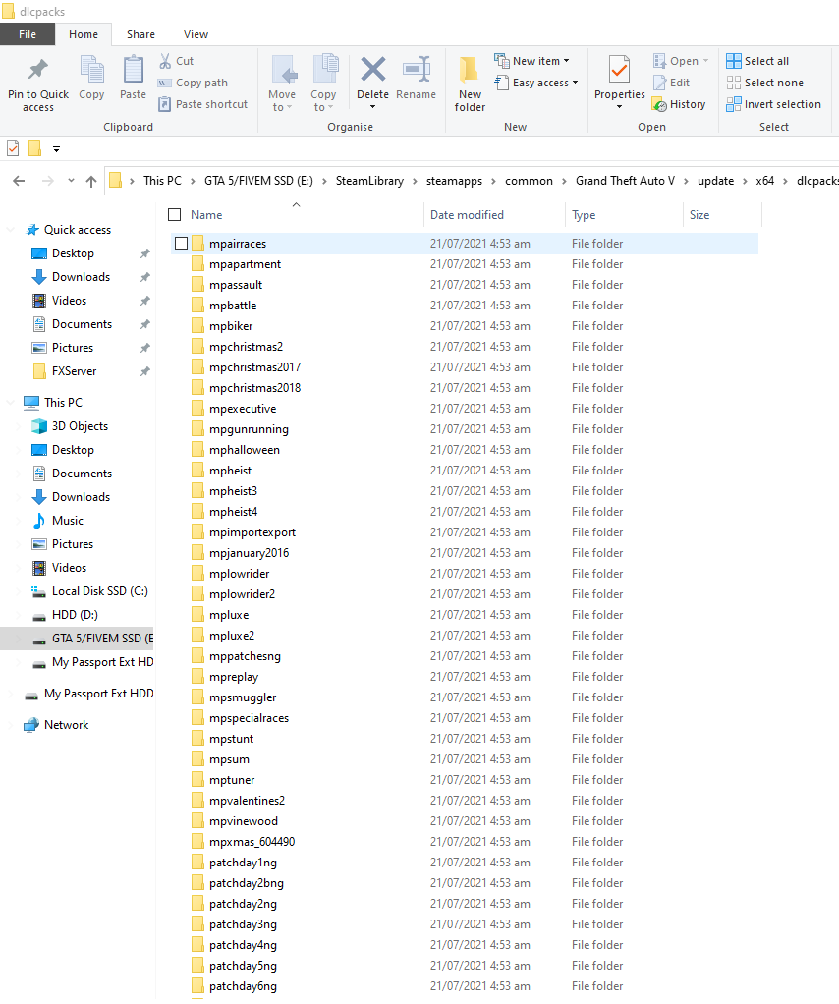839x1004 pixels.
Task: Toggle the select-all checkbox in header
Action: [x=174, y=214]
